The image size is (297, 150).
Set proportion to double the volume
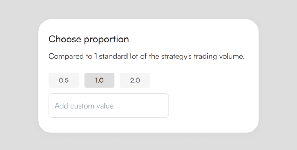135,80
